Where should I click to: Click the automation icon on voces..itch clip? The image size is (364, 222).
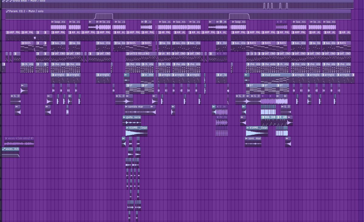point(3,149)
